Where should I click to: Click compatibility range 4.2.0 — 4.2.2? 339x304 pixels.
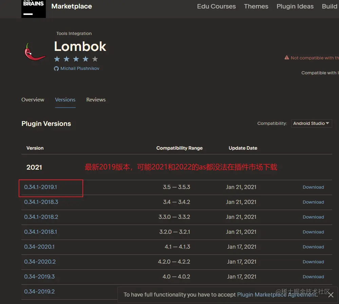[x=174, y=262]
